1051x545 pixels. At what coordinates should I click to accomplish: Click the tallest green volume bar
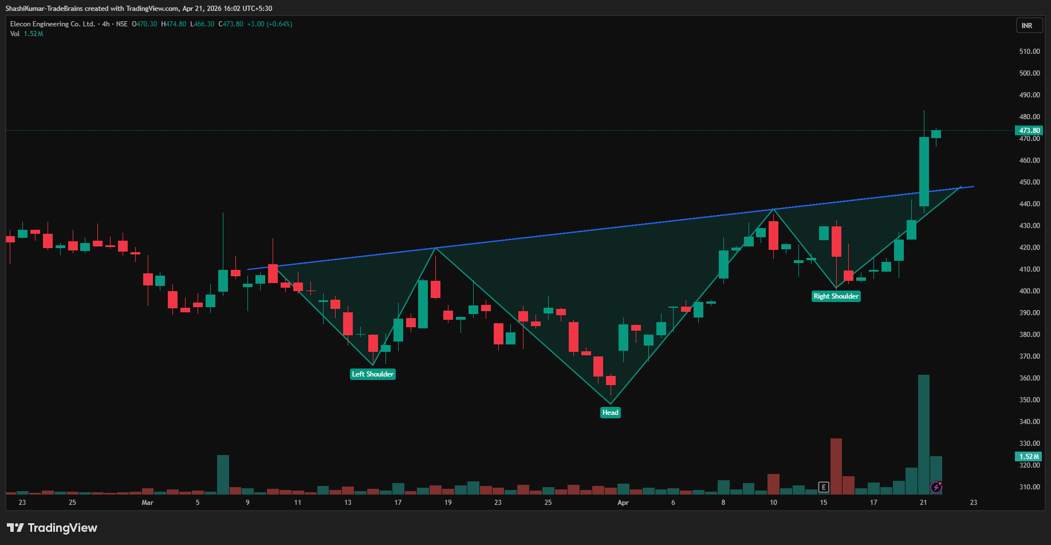pos(923,436)
